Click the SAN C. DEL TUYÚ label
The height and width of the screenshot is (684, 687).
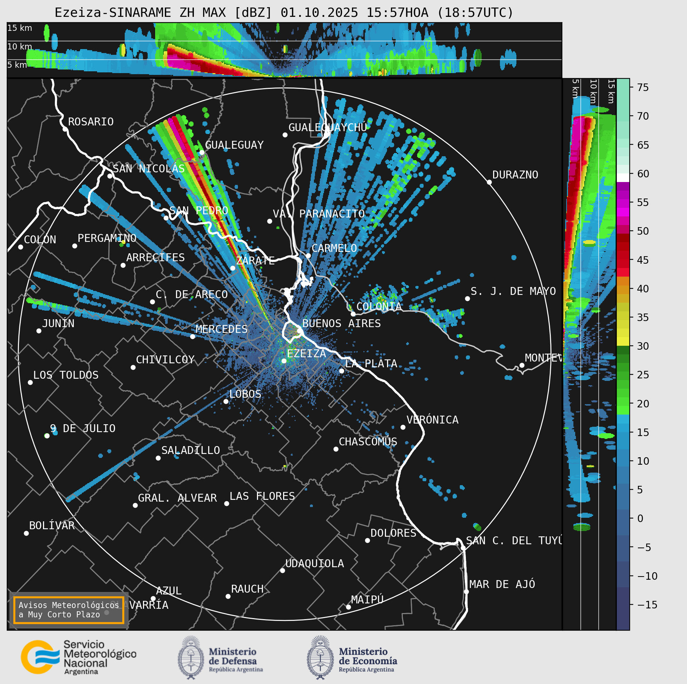(514, 540)
